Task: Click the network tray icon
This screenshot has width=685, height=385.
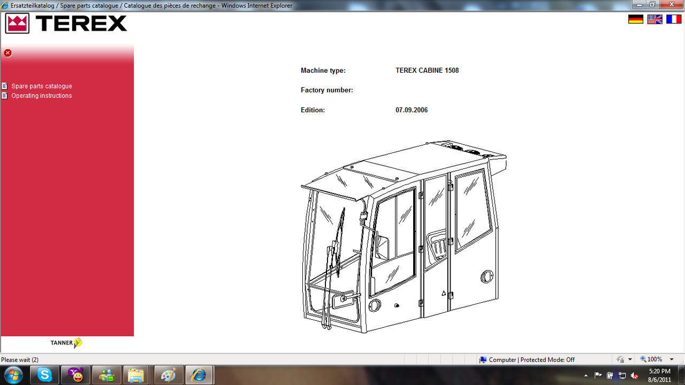Action: pyautogui.click(x=622, y=375)
